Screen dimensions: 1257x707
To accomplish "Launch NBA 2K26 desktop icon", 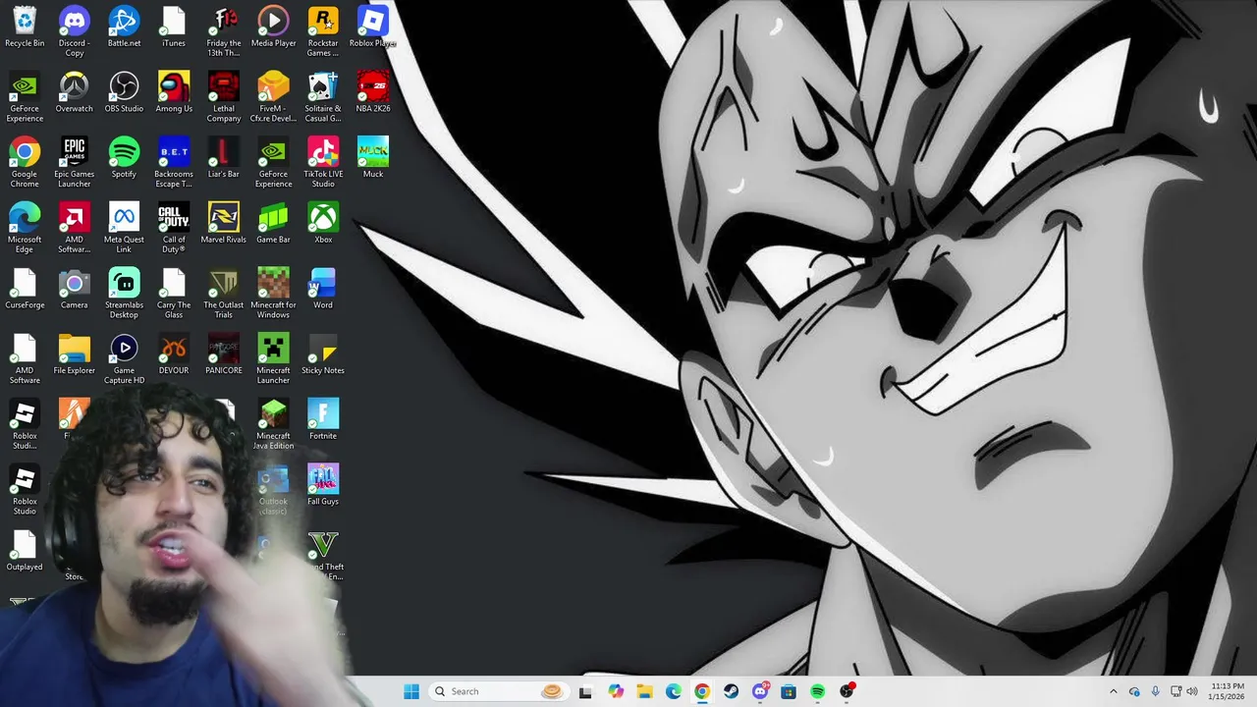I will click(x=372, y=93).
